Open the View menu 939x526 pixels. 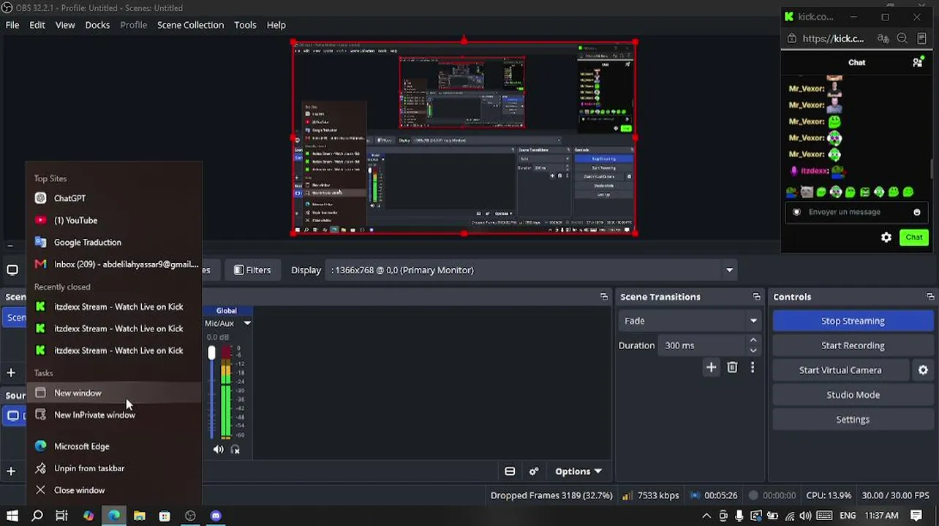point(65,25)
